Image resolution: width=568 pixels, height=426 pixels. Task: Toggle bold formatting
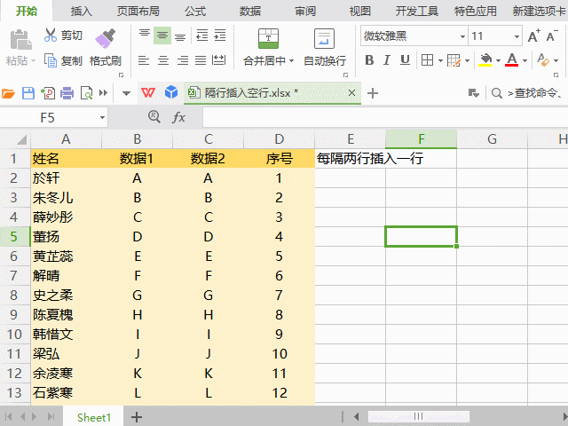(369, 60)
